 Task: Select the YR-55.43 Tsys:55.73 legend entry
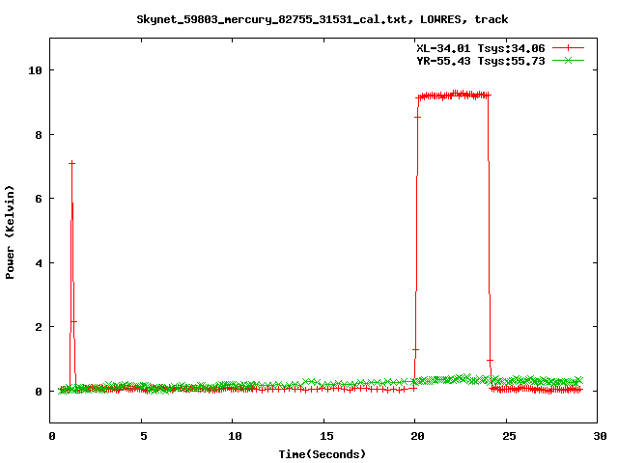point(481,61)
